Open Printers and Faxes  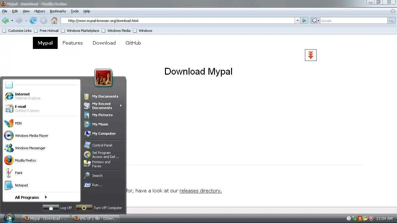point(103,164)
